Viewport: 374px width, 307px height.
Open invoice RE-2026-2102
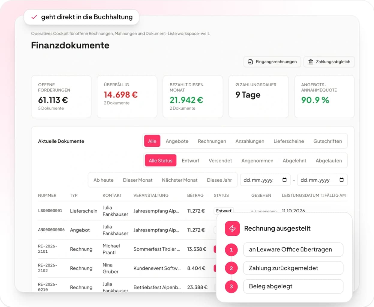tap(48, 268)
